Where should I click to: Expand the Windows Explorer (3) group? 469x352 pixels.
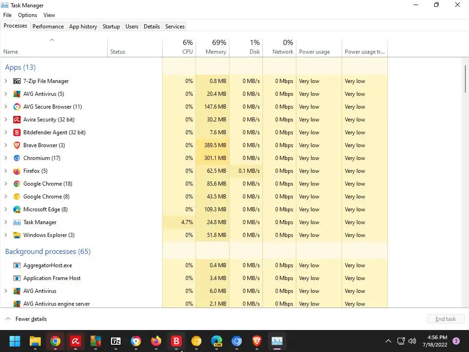[5, 235]
